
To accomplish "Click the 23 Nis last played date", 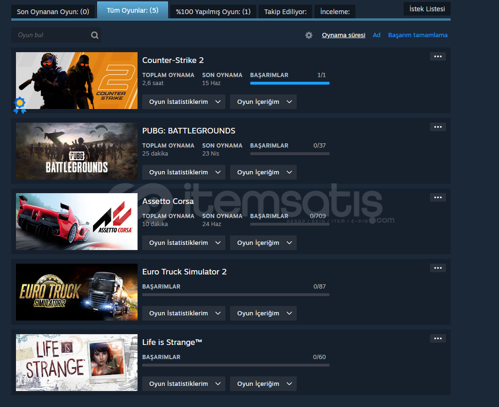I will tap(211, 154).
